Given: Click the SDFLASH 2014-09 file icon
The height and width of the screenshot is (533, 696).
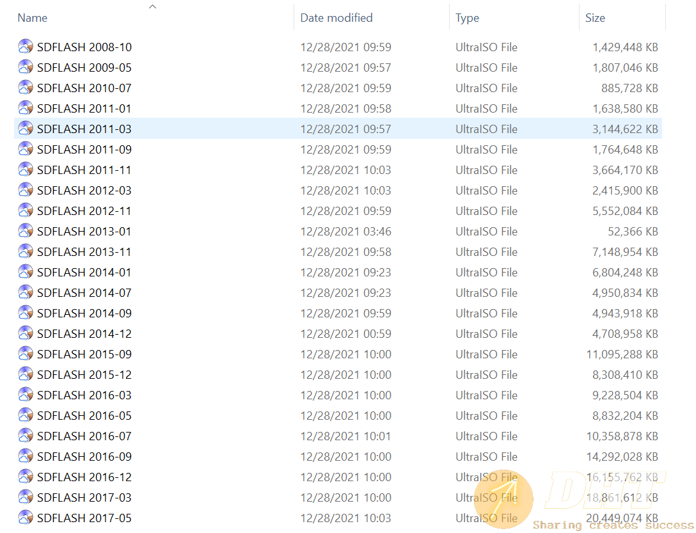Looking at the screenshot, I should pos(26,313).
